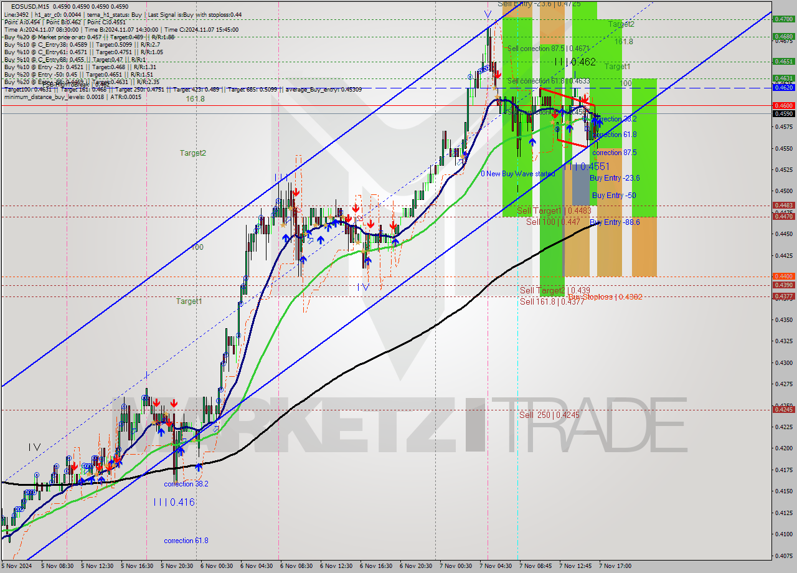This screenshot has width=797, height=573.
Task: Click the 'Sell 161.8 | 0.4377' label
Action: [x=552, y=301]
